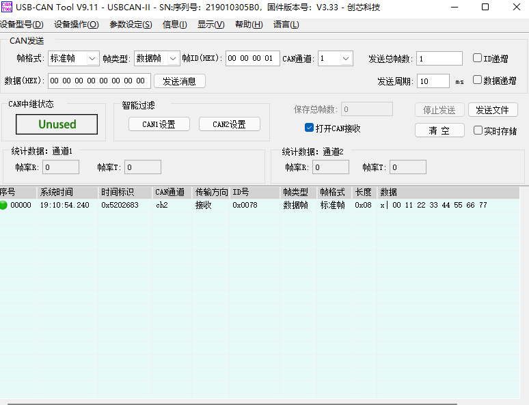This screenshot has height=405, width=529.
Task: Open the 设备操作(O) menu
Action: 77,25
